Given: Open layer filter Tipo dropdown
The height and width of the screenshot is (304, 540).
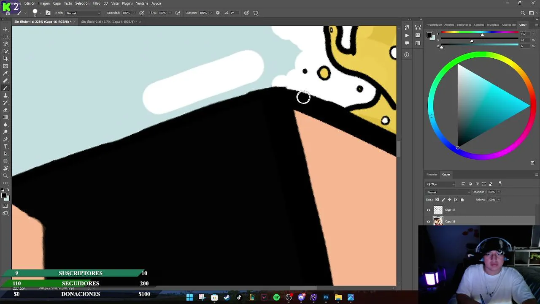Looking at the screenshot, I should click(x=441, y=184).
